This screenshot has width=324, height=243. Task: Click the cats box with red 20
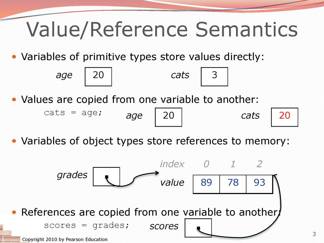(284, 117)
